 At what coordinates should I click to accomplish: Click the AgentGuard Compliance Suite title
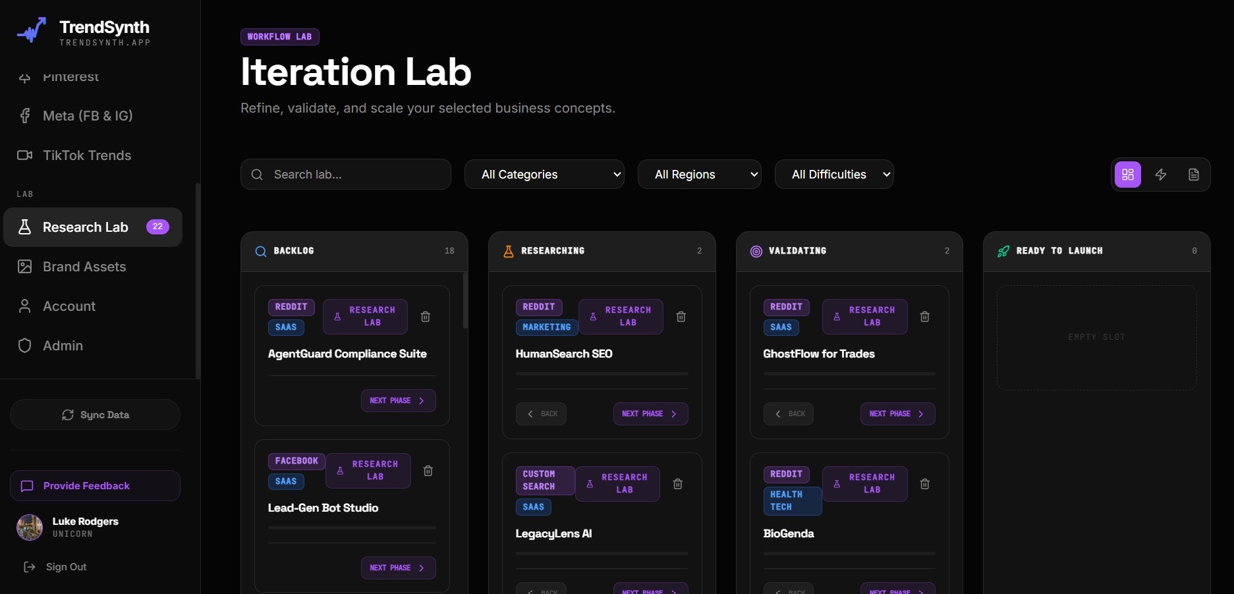coord(347,354)
